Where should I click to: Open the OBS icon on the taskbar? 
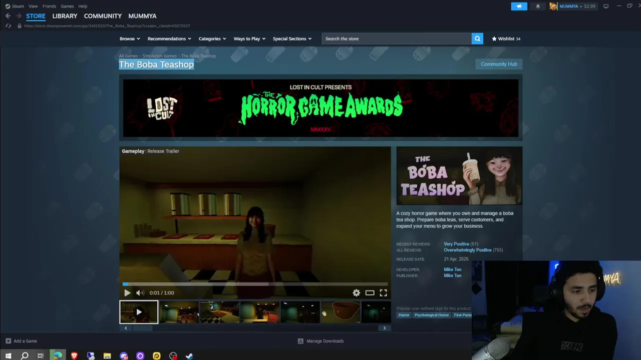pyautogui.click(x=173, y=356)
